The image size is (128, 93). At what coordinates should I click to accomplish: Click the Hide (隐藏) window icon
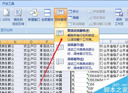tap(70, 18)
